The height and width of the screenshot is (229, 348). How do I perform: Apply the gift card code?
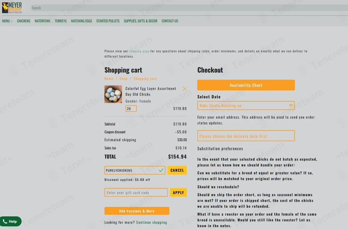pos(178,192)
